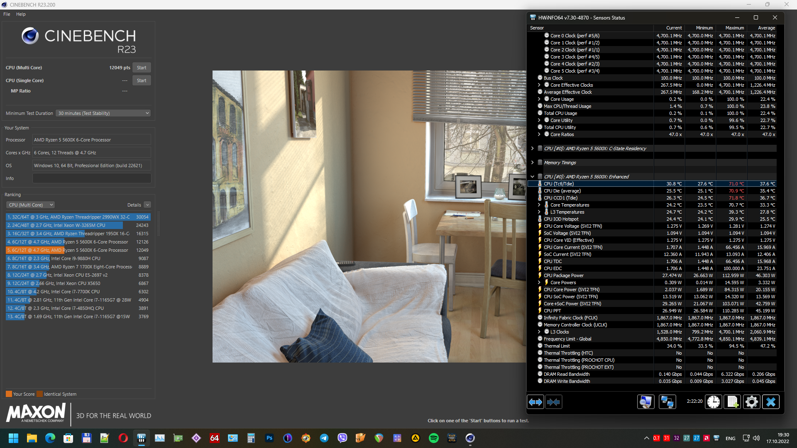Open HWiNFO sensor settings gear
Screen dimensions: 797x448
pyautogui.click(x=751, y=402)
